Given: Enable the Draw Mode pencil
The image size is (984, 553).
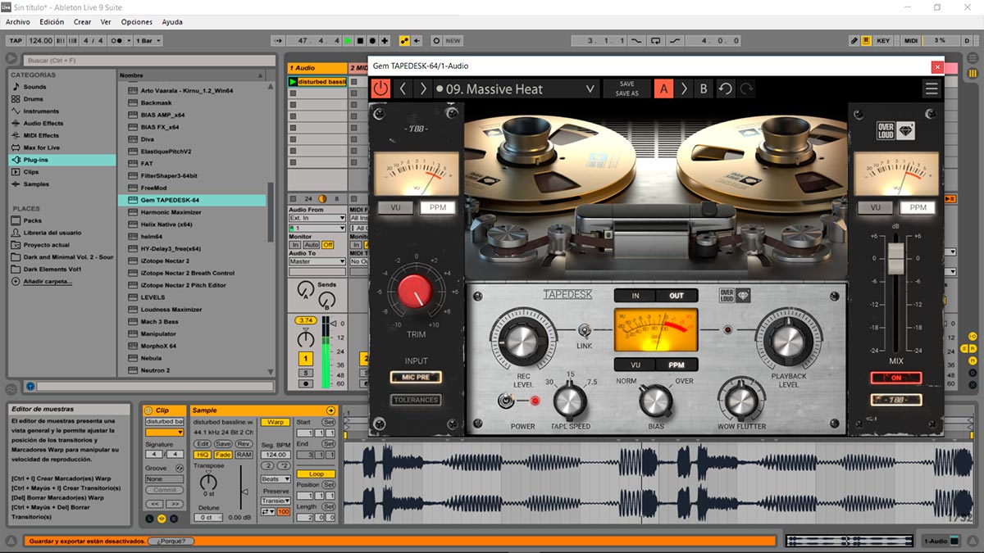Looking at the screenshot, I should [x=854, y=40].
